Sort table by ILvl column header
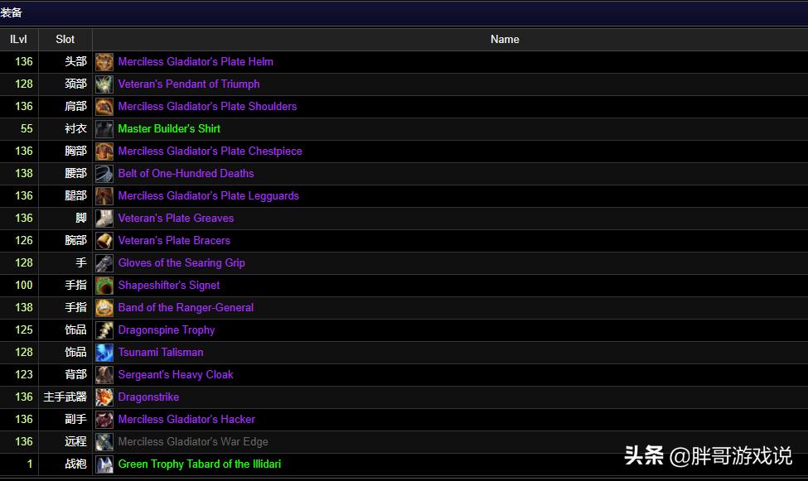The image size is (808, 481). pos(18,39)
